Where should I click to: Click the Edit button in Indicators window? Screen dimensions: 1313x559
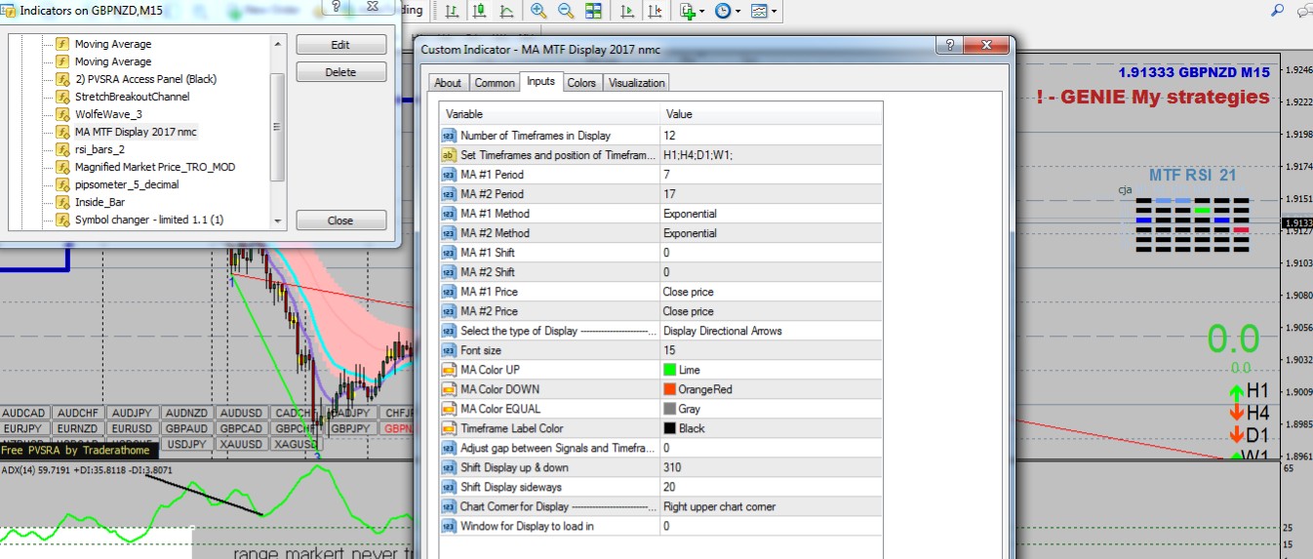tap(340, 45)
